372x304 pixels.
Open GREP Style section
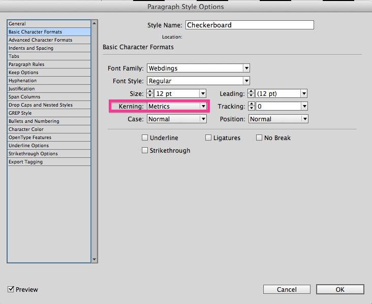(x=49, y=113)
